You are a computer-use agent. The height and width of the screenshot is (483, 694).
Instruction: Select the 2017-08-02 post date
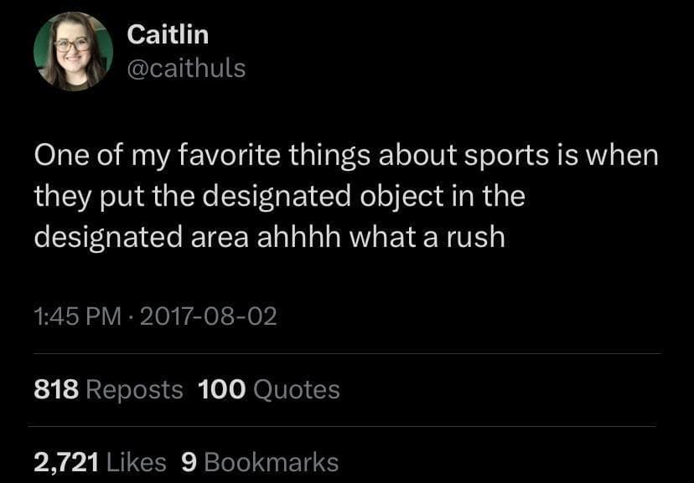(205, 317)
